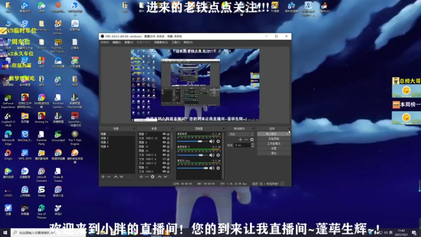This screenshot has width=421, height=237.
Task: Undock the 转场特效 panel via header icon
Action: [253, 129]
